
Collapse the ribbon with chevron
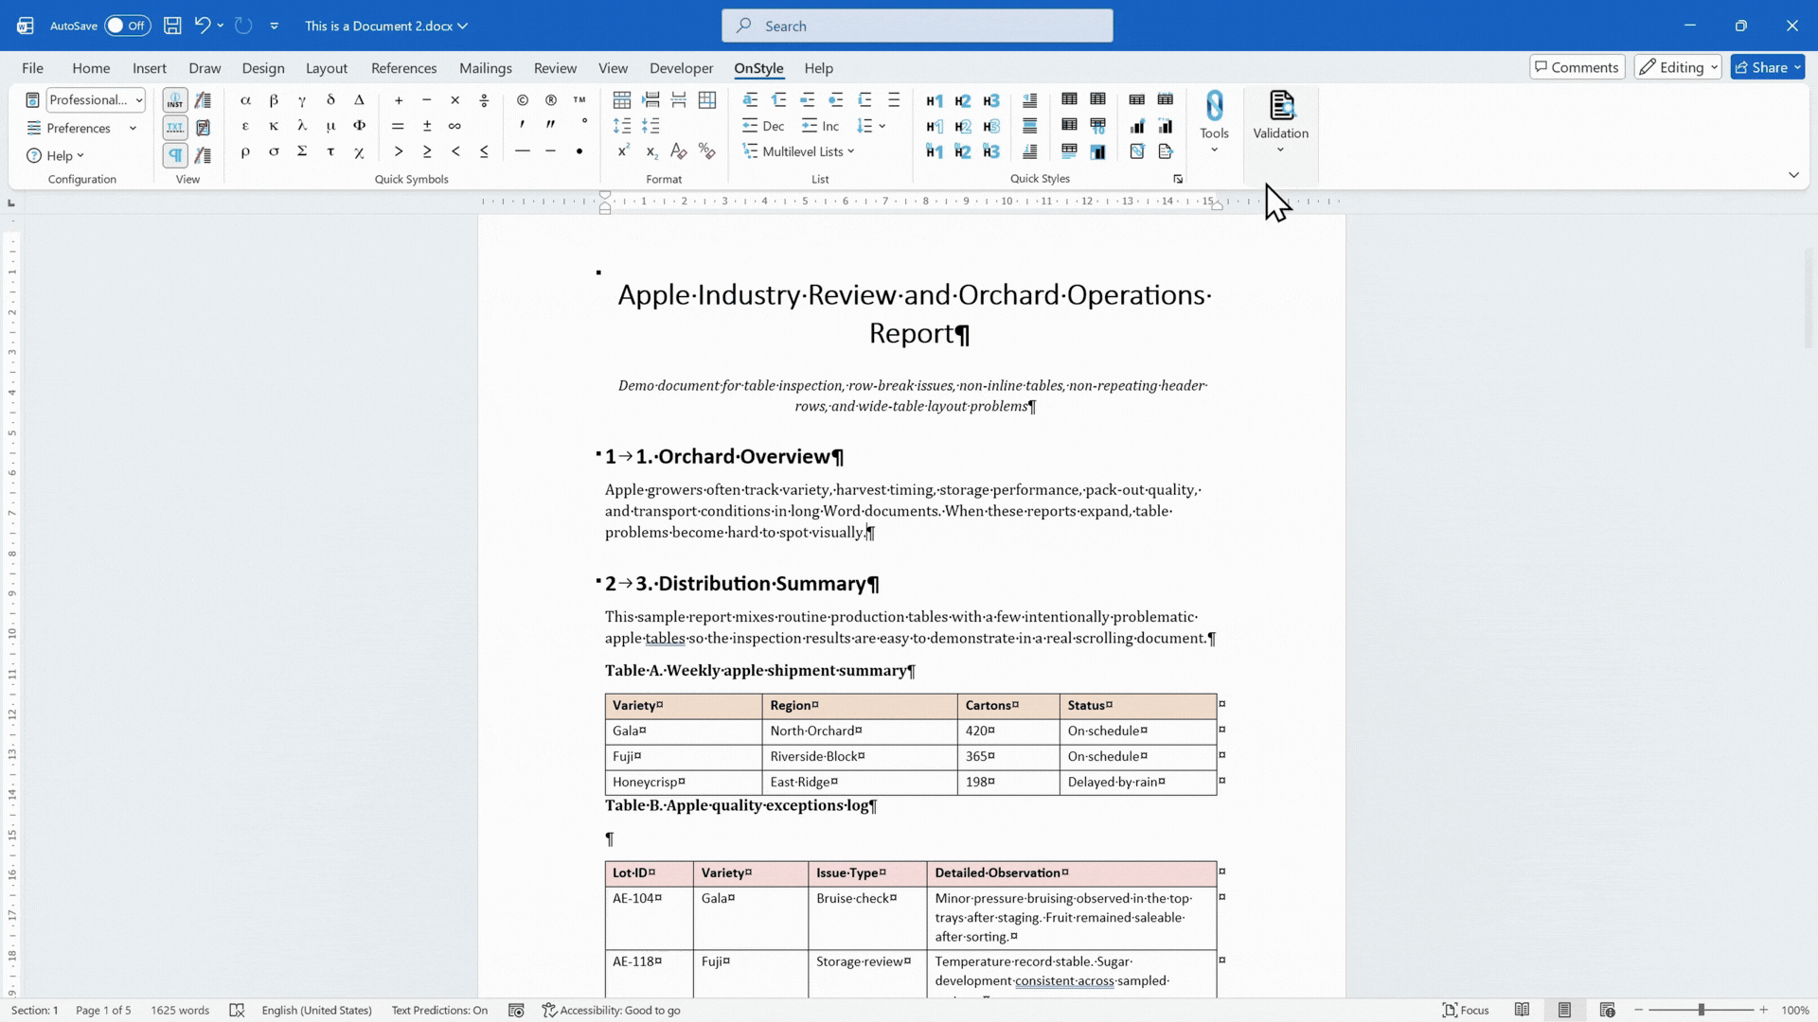pyautogui.click(x=1793, y=175)
